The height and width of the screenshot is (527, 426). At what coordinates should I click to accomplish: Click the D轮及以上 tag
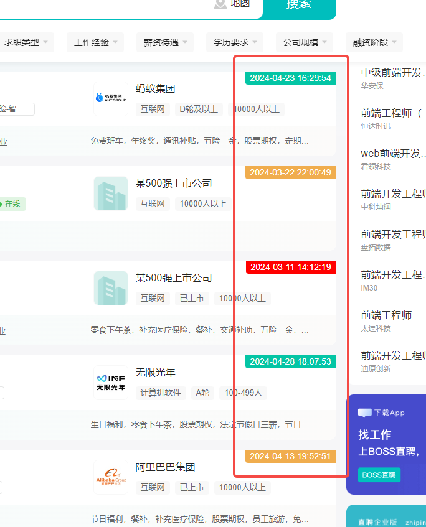coord(199,110)
